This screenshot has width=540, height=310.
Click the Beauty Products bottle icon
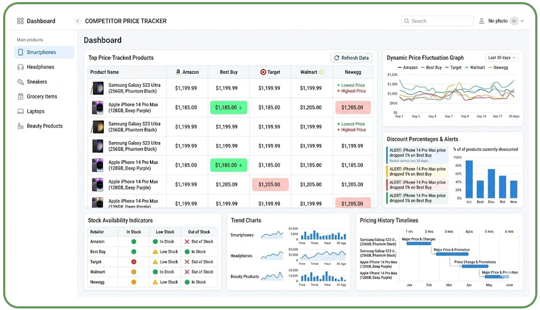(21, 126)
